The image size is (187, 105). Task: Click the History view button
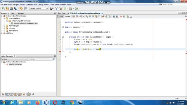[x=67, y=16]
